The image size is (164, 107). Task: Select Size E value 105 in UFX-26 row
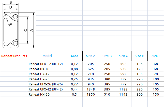156,84
